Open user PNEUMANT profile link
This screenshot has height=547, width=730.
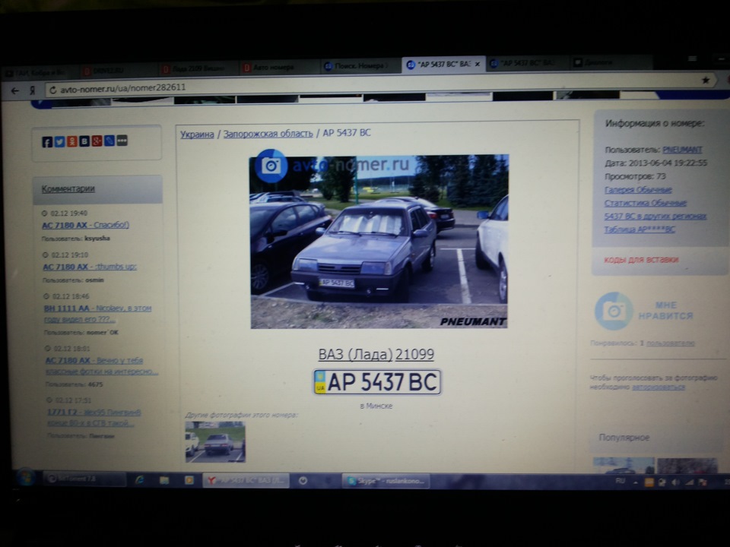coord(682,150)
